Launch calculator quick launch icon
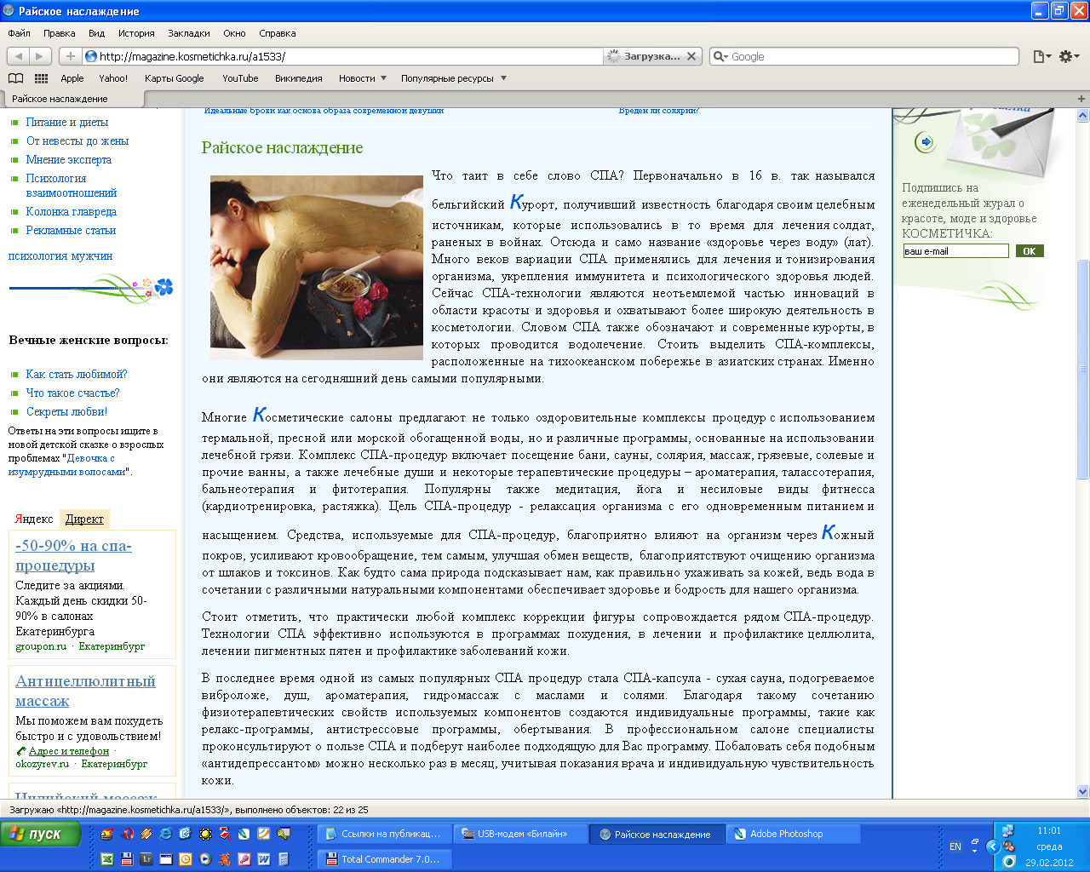Screen dimensions: 1090x872 284,859
